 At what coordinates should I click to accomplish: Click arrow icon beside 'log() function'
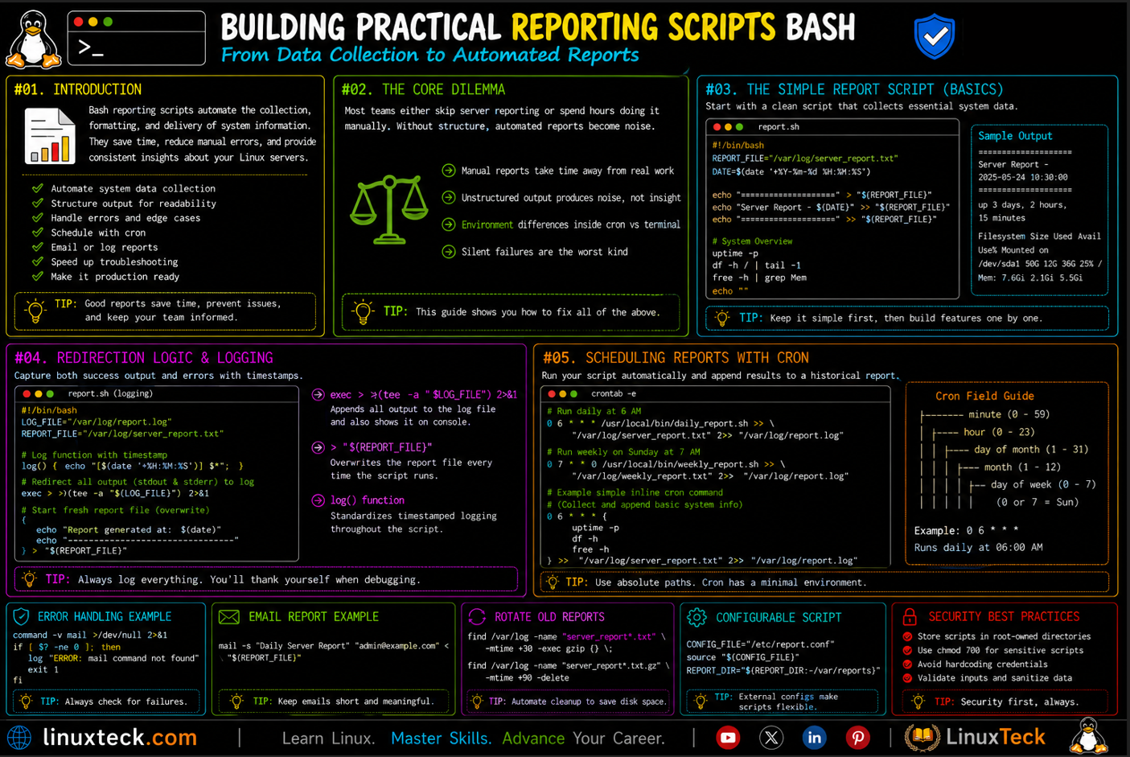(318, 500)
